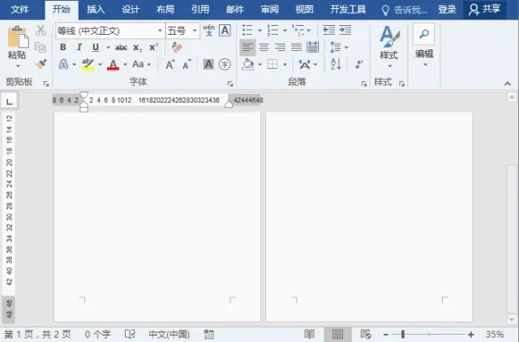Switch to 设计 tab
The image size is (519, 342).
130,10
